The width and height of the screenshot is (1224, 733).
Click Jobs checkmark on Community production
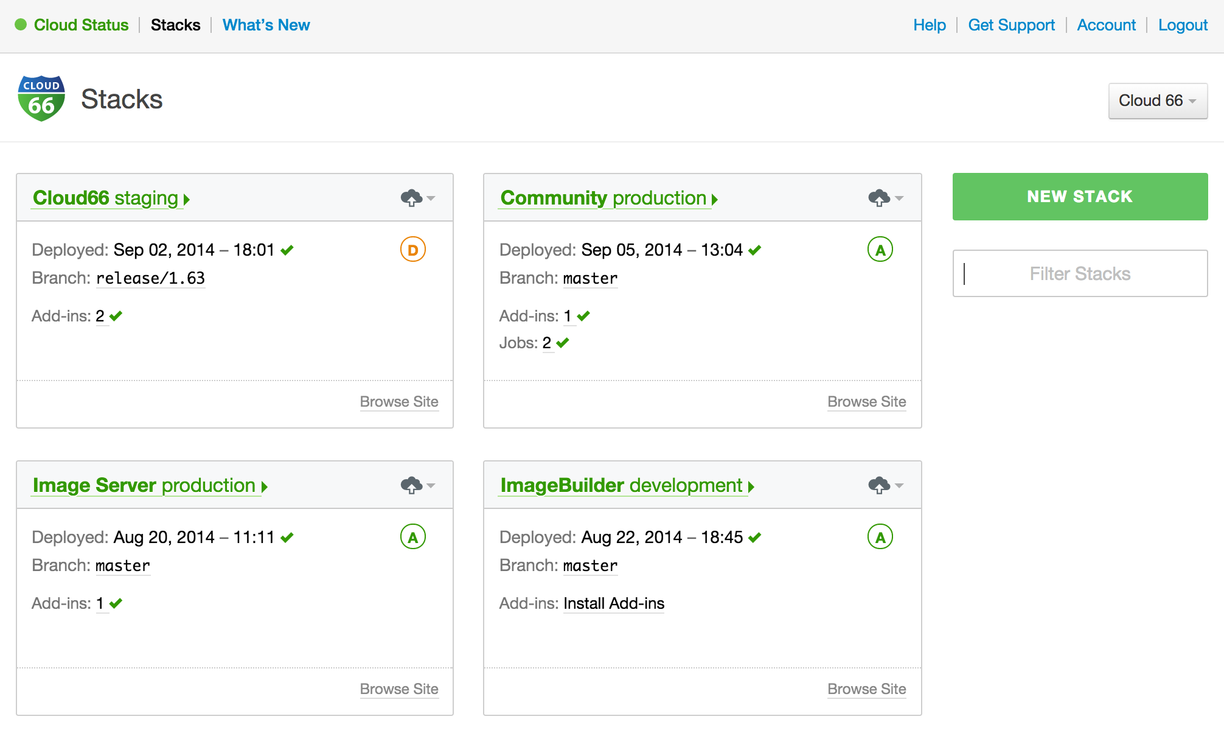coord(563,343)
